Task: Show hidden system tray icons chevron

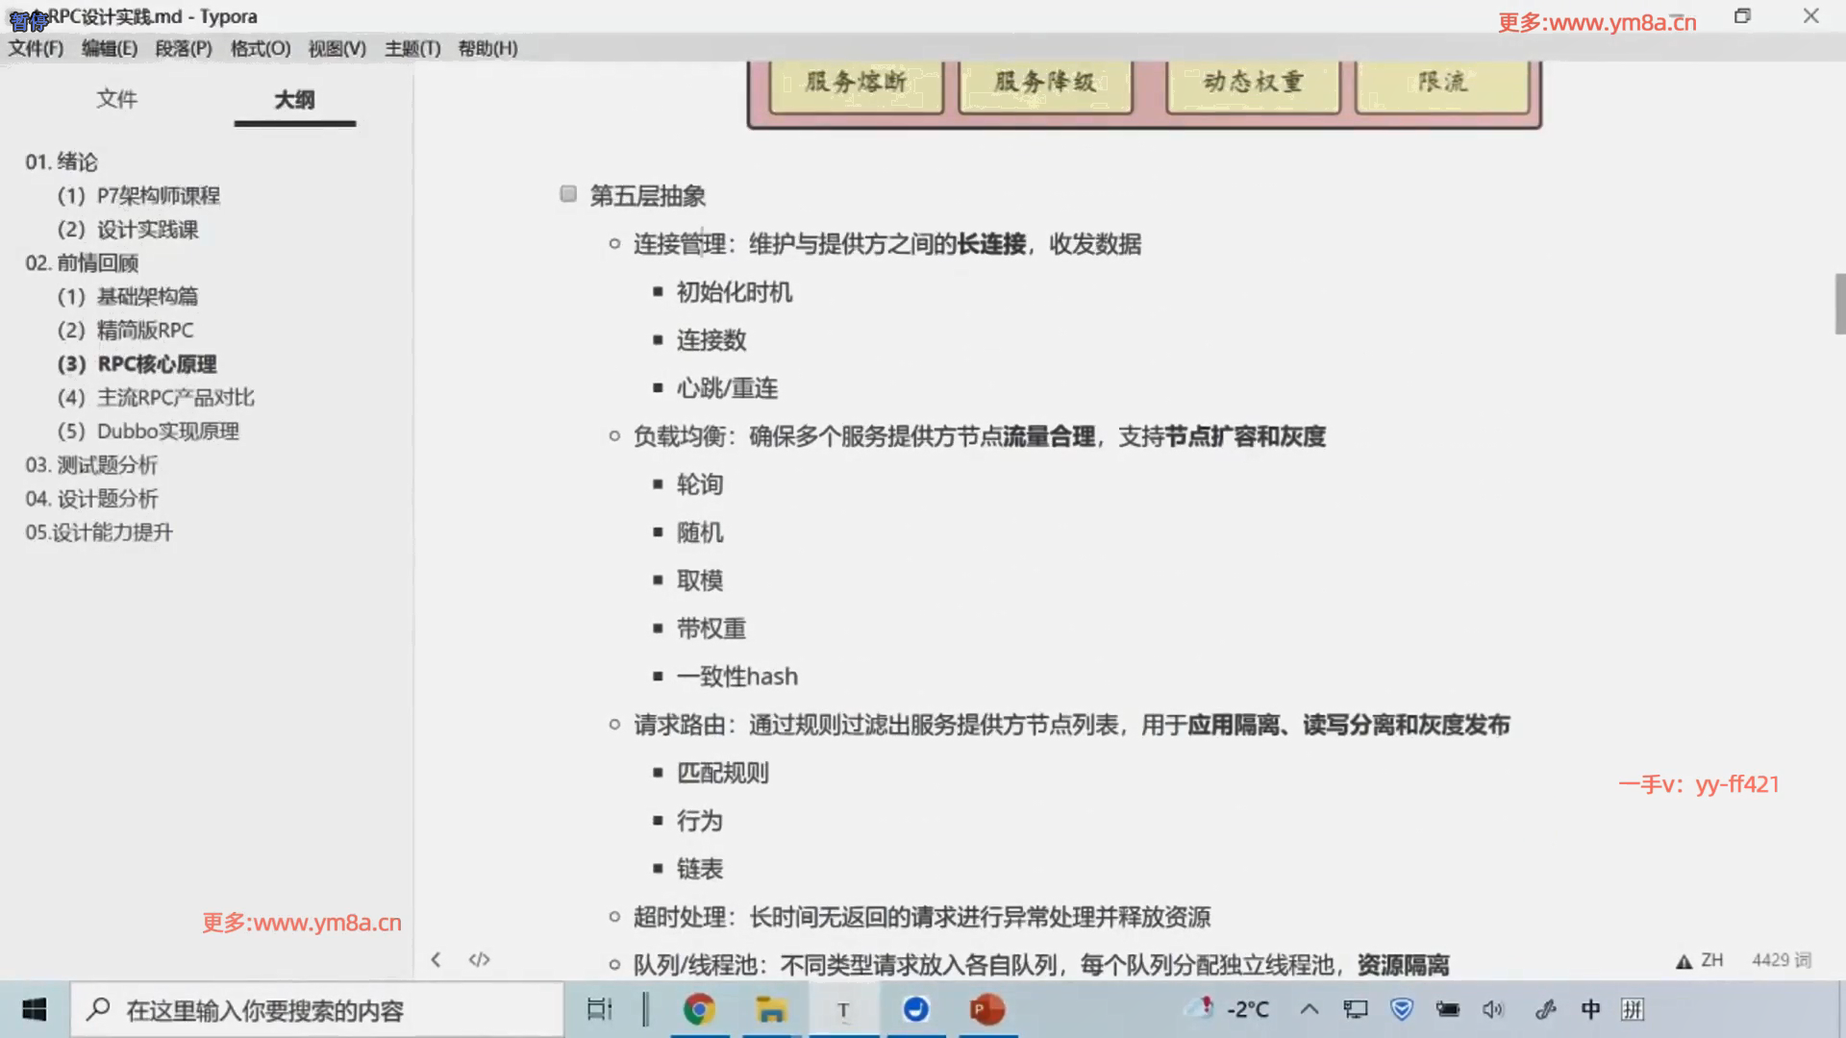Action: [x=1309, y=1009]
